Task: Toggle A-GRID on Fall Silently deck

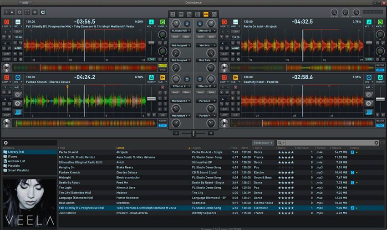Action: tap(18, 48)
